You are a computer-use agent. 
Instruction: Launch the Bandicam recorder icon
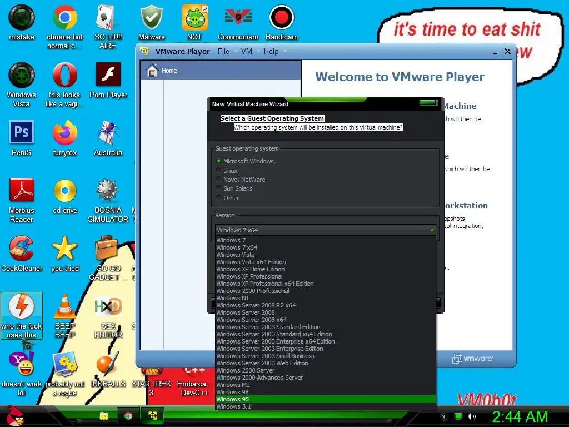tap(281, 22)
